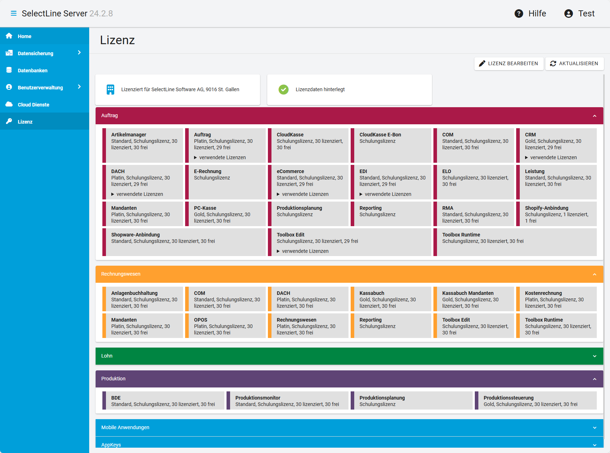Collapse the Rechnungswesen section chevron
Viewport: 610px width, 453px height.
point(595,274)
